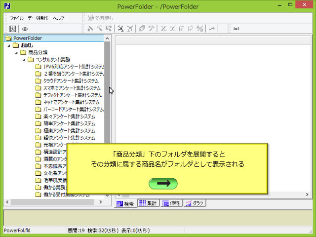
Task: Click PowerFol.fld in the status bar
Action: 17,231
